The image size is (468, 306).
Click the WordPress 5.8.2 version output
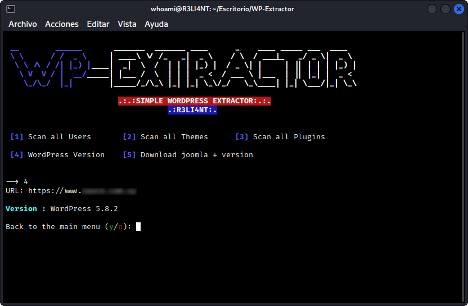(x=84, y=208)
